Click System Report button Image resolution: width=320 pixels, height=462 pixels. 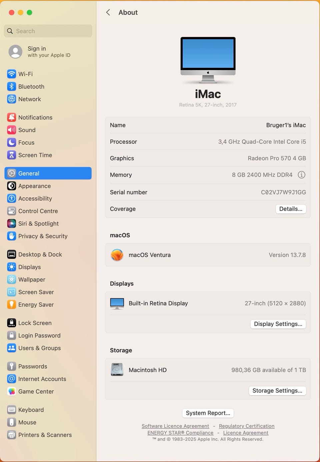(208, 413)
